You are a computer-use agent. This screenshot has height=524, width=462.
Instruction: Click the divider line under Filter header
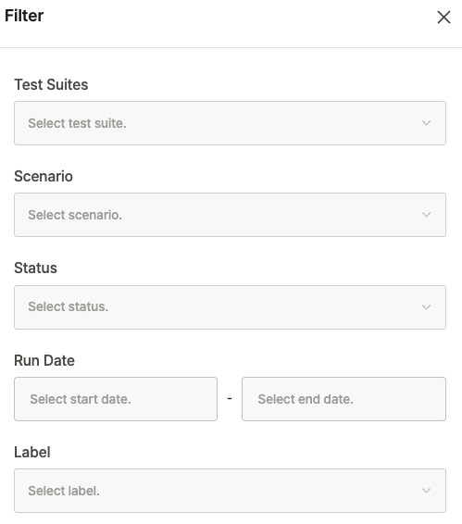(x=231, y=47)
